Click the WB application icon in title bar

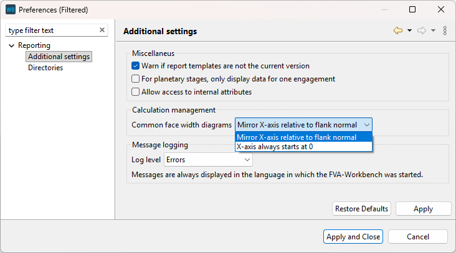(x=10, y=10)
